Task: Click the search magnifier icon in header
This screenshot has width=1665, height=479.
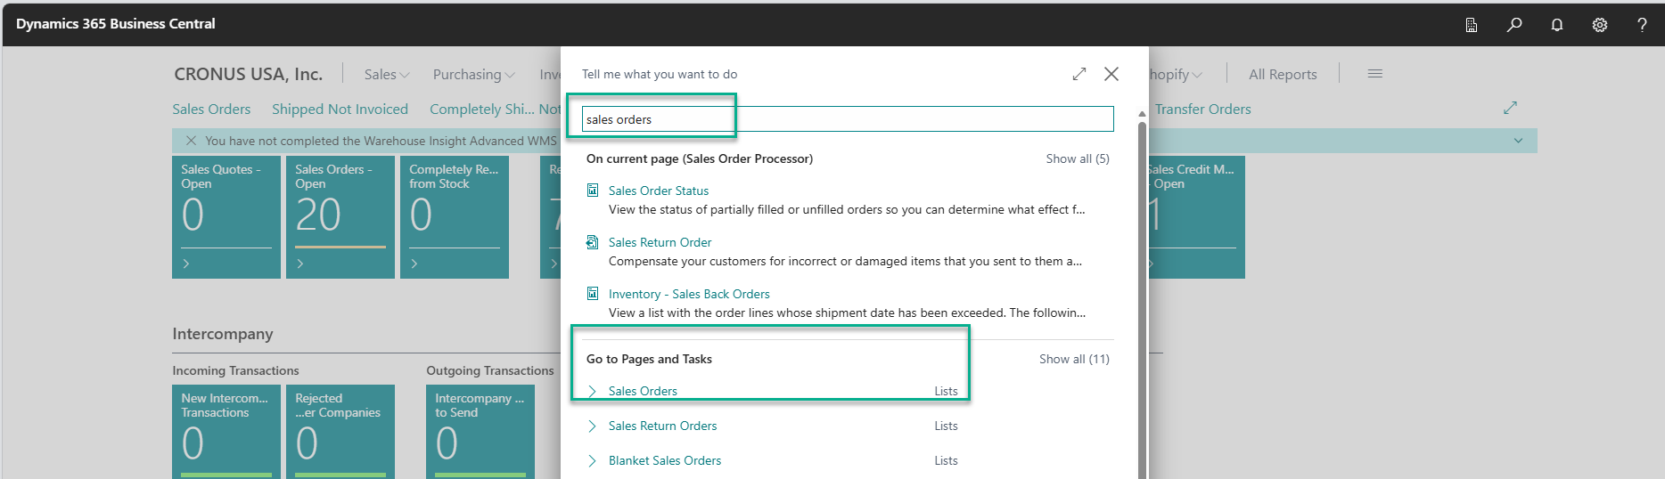Action: tap(1514, 25)
